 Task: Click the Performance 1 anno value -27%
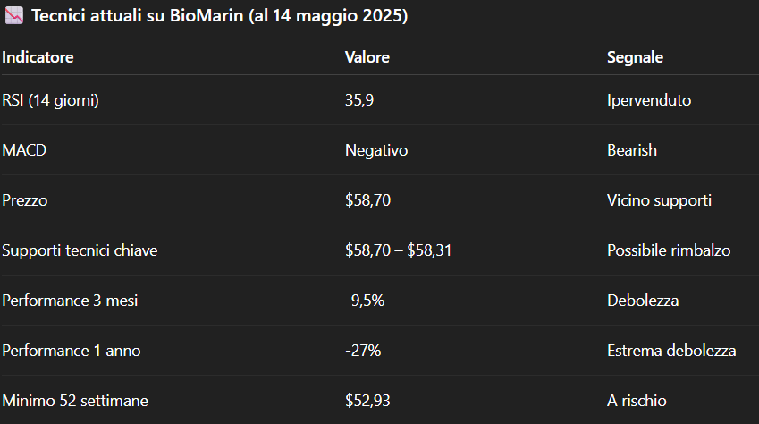[x=363, y=351]
